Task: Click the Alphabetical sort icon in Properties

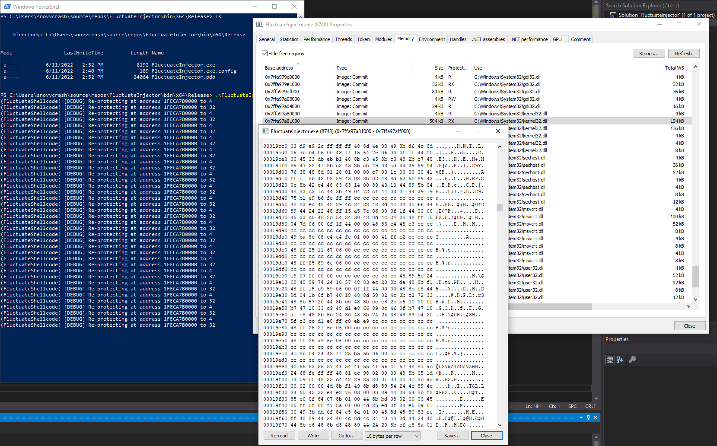Action: (620, 360)
